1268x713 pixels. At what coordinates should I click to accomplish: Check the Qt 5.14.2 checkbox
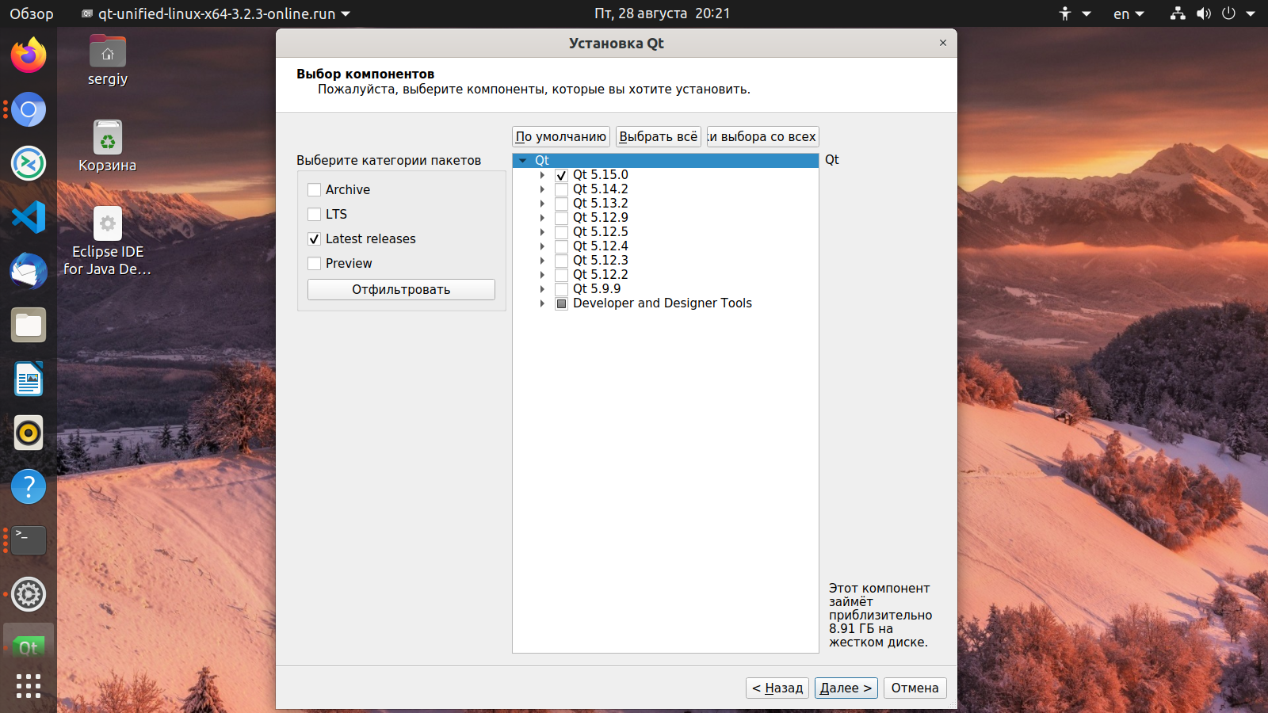[x=561, y=189]
